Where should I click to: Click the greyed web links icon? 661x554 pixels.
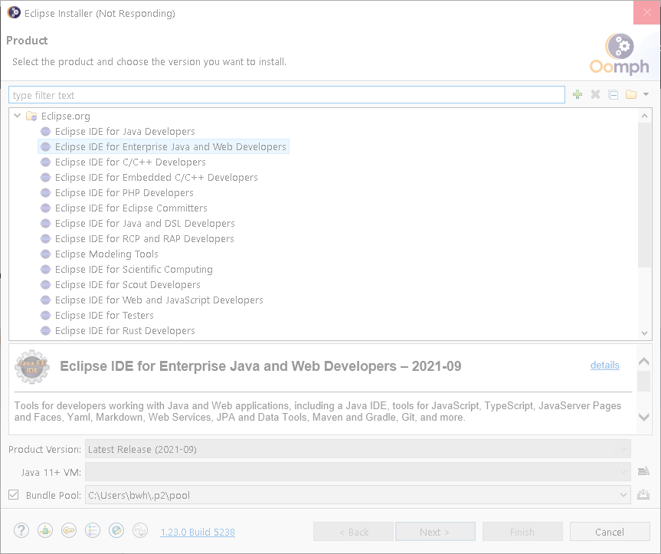point(140,530)
